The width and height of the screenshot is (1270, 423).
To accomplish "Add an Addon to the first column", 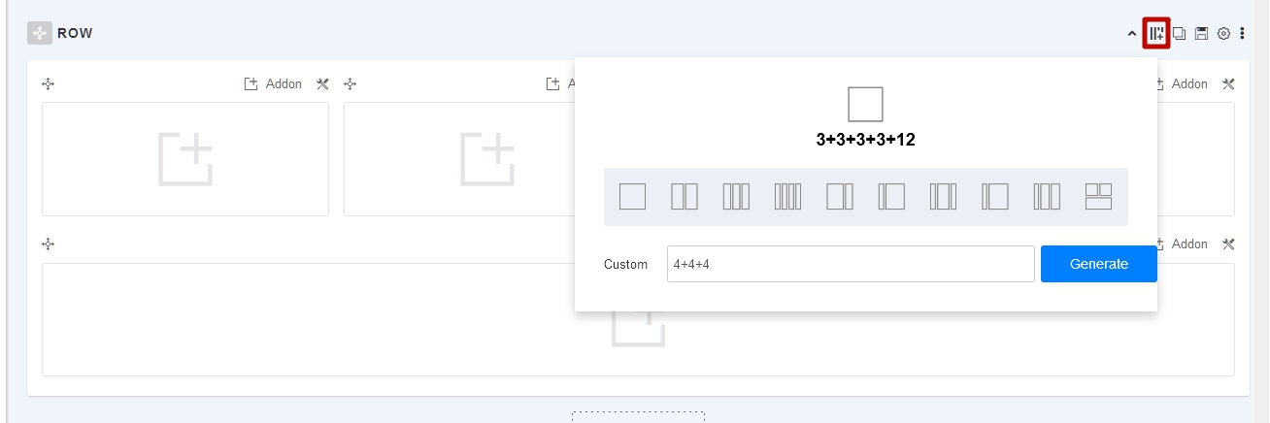I will tap(273, 84).
